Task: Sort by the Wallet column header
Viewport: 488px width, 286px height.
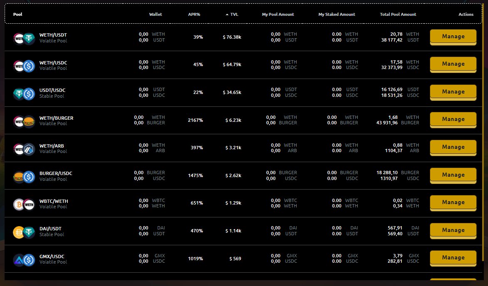Action: [x=156, y=14]
